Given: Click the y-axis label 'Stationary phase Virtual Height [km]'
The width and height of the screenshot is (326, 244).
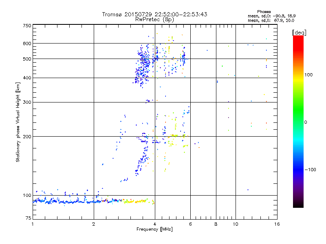Looking at the screenshot, I should point(18,122).
